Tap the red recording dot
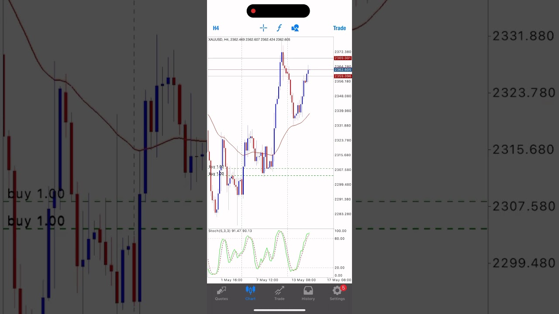The height and width of the screenshot is (314, 559). pos(253,11)
